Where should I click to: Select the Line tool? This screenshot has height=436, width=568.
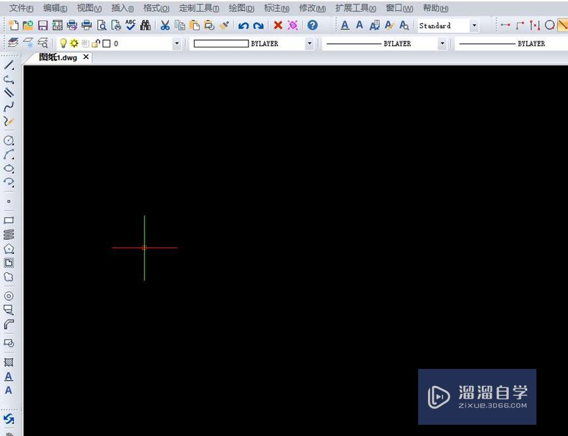9,66
